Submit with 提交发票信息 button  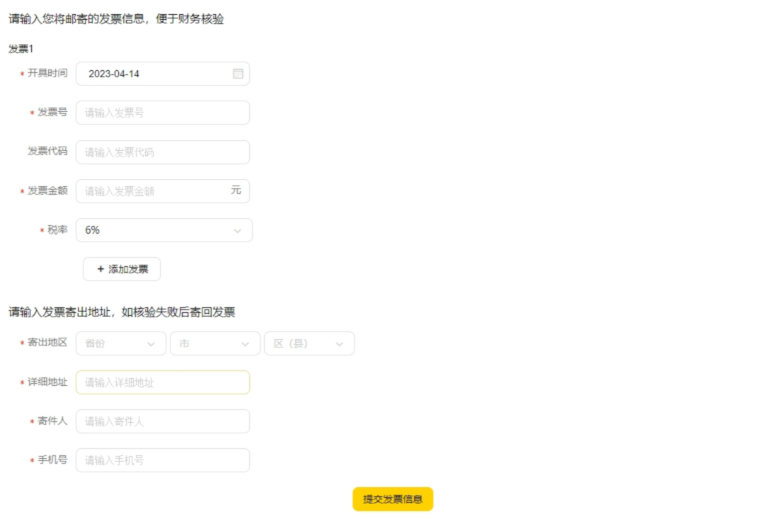392,499
